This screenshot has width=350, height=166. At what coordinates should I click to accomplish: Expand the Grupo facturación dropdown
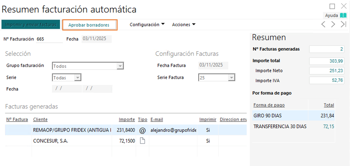point(120,66)
